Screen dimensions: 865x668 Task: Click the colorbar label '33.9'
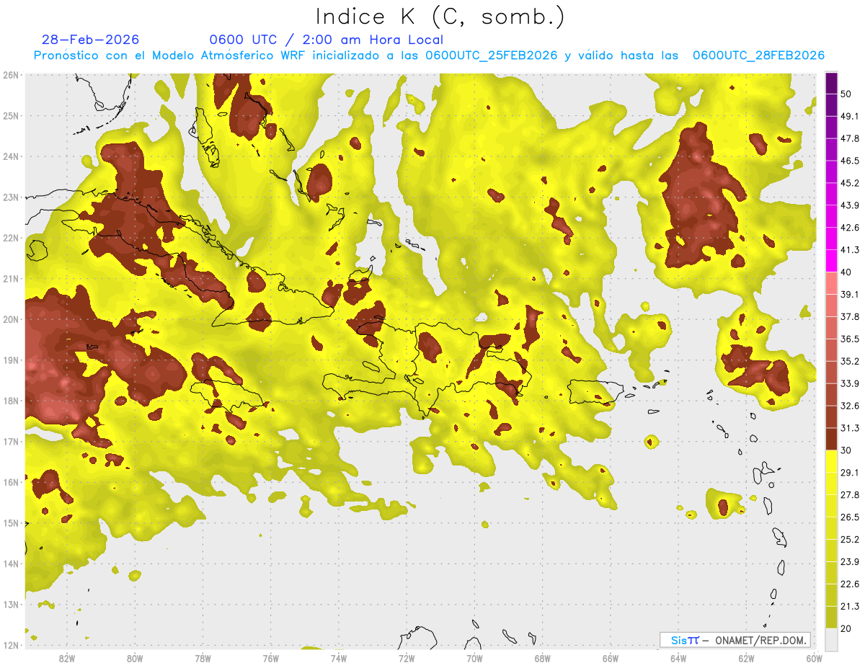tap(850, 383)
